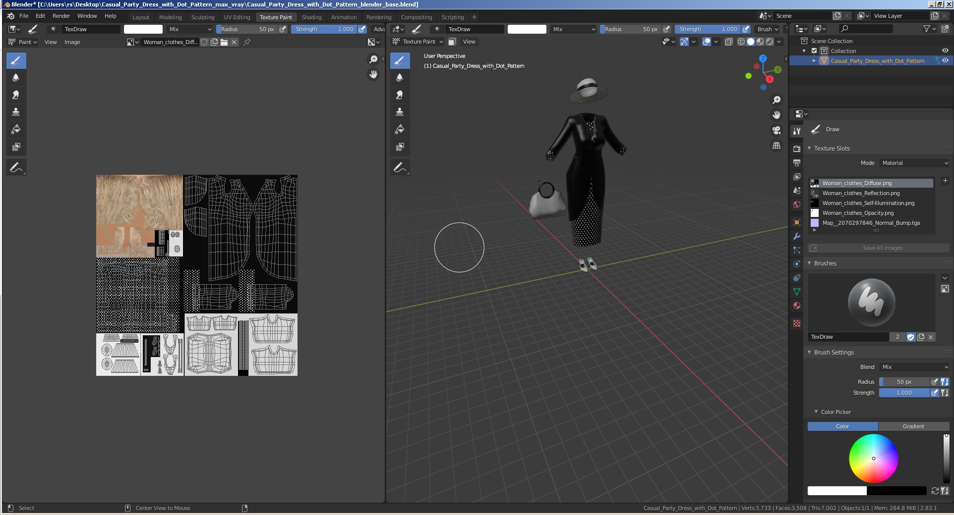Toggle the image pin icon

pyautogui.click(x=247, y=42)
